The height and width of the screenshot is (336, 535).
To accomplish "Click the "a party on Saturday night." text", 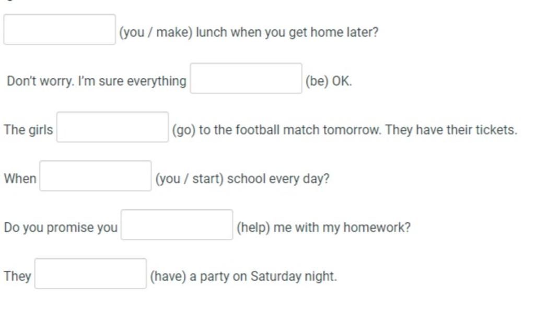I will pos(263,277).
